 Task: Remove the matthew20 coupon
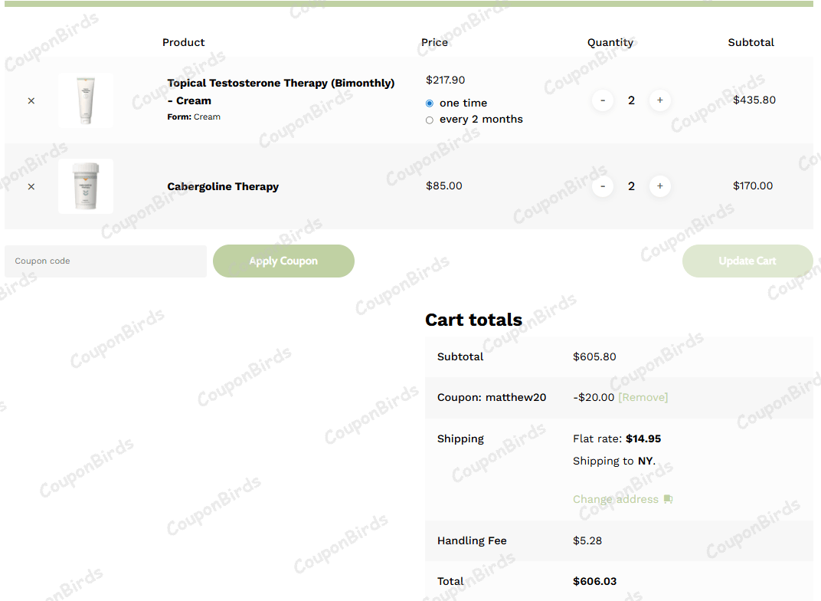[x=643, y=397]
